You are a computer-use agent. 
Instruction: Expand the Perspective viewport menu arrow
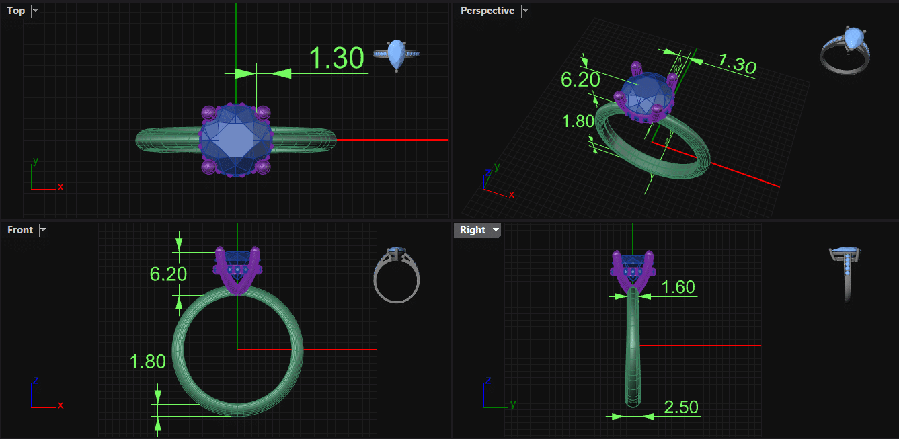525,11
